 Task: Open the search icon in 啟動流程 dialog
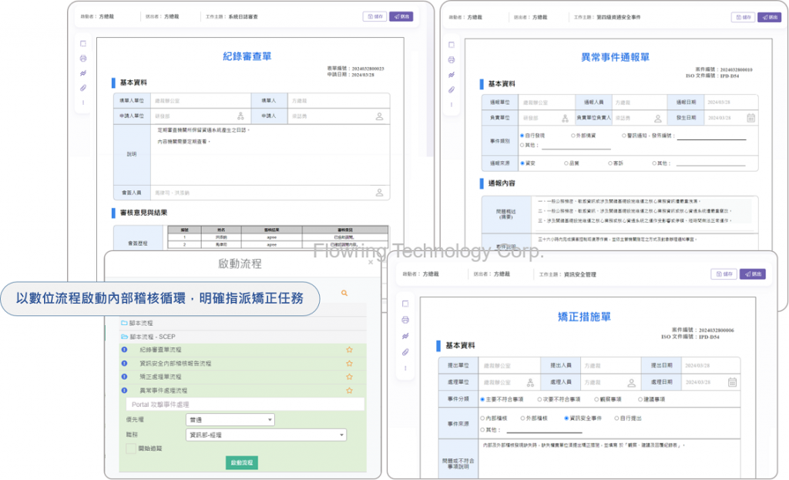click(x=344, y=293)
